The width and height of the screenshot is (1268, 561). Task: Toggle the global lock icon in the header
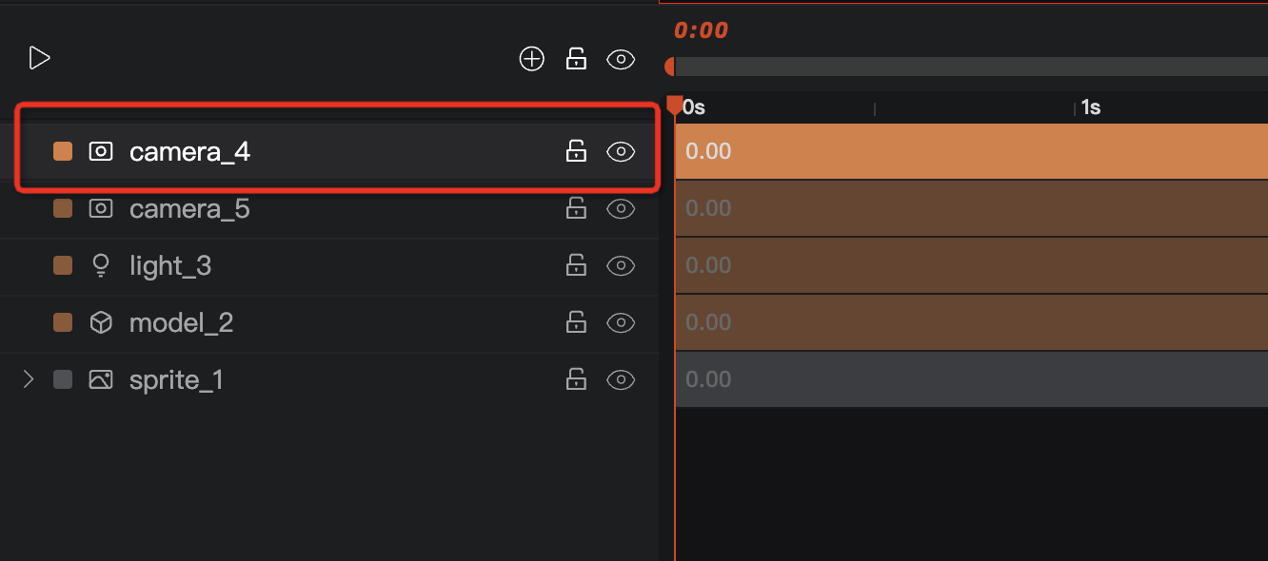pos(576,59)
